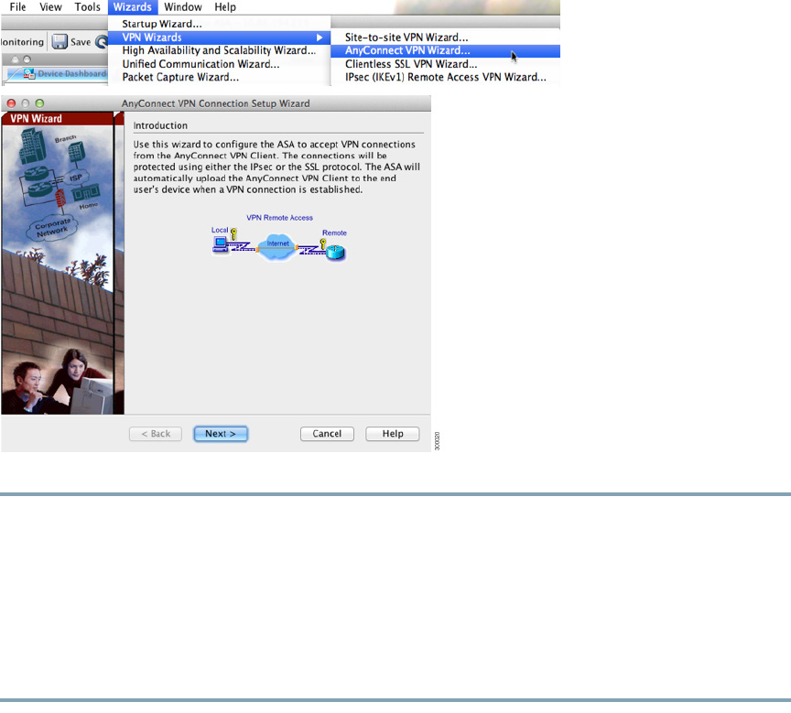Click the Monitoring toolbar button
791x713 pixels.
(22, 42)
